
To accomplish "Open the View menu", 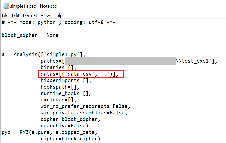I will click(x=45, y=15).
